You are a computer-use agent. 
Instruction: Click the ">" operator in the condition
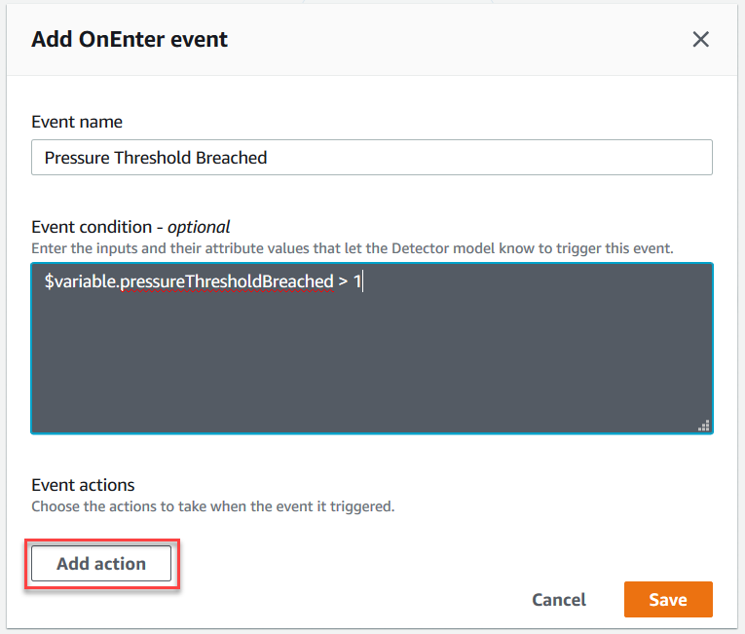coord(343,282)
